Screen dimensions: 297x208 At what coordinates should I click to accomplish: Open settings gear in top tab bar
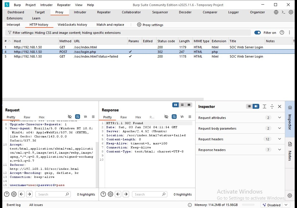(x=291, y=12)
